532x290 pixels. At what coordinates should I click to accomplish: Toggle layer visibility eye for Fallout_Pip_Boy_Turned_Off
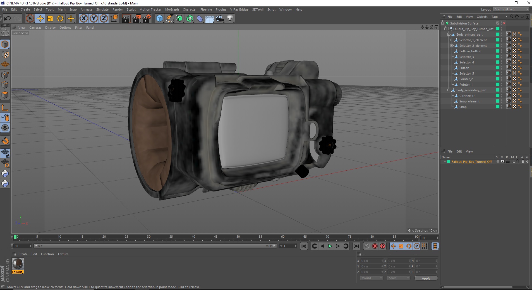pyautogui.click(x=503, y=162)
